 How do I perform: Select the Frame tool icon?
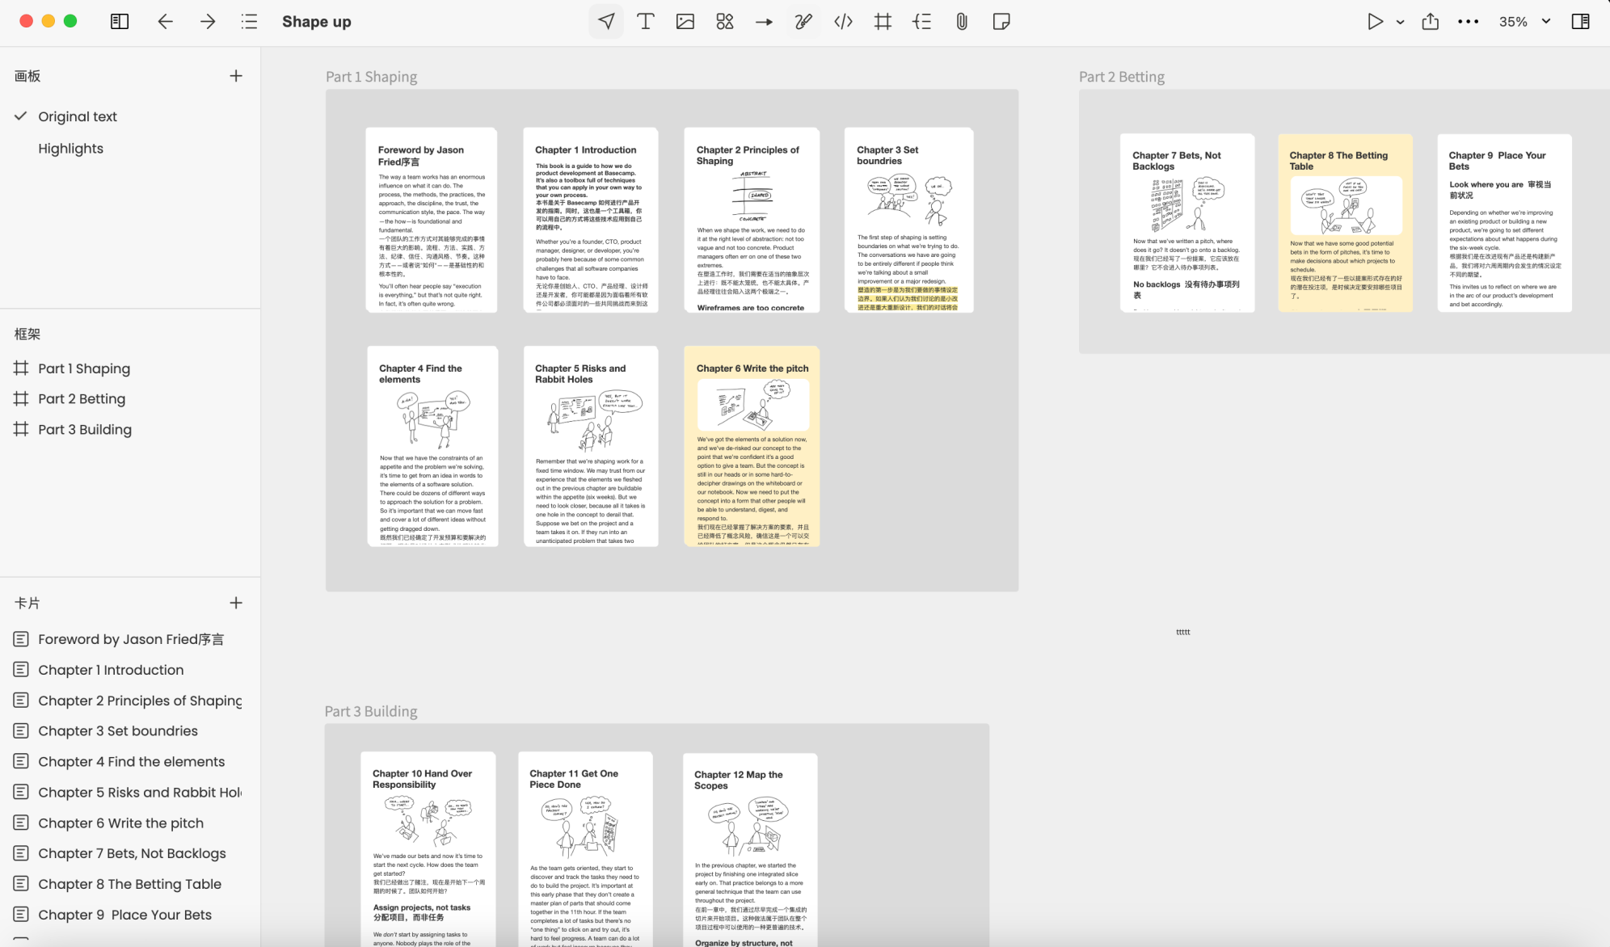point(883,22)
